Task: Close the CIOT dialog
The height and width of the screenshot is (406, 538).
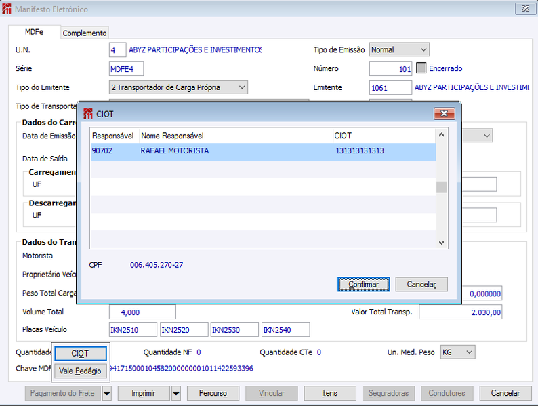Action: [x=444, y=114]
